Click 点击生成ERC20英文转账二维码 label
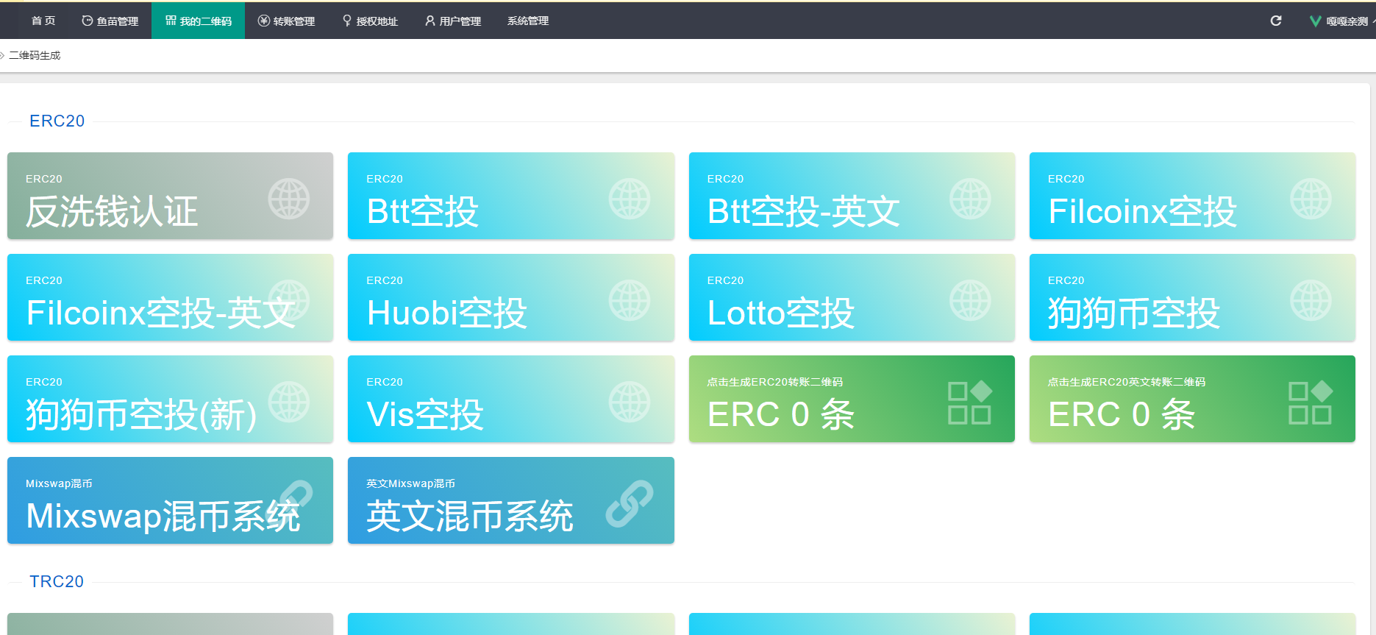The height and width of the screenshot is (635, 1376). 1127,382
